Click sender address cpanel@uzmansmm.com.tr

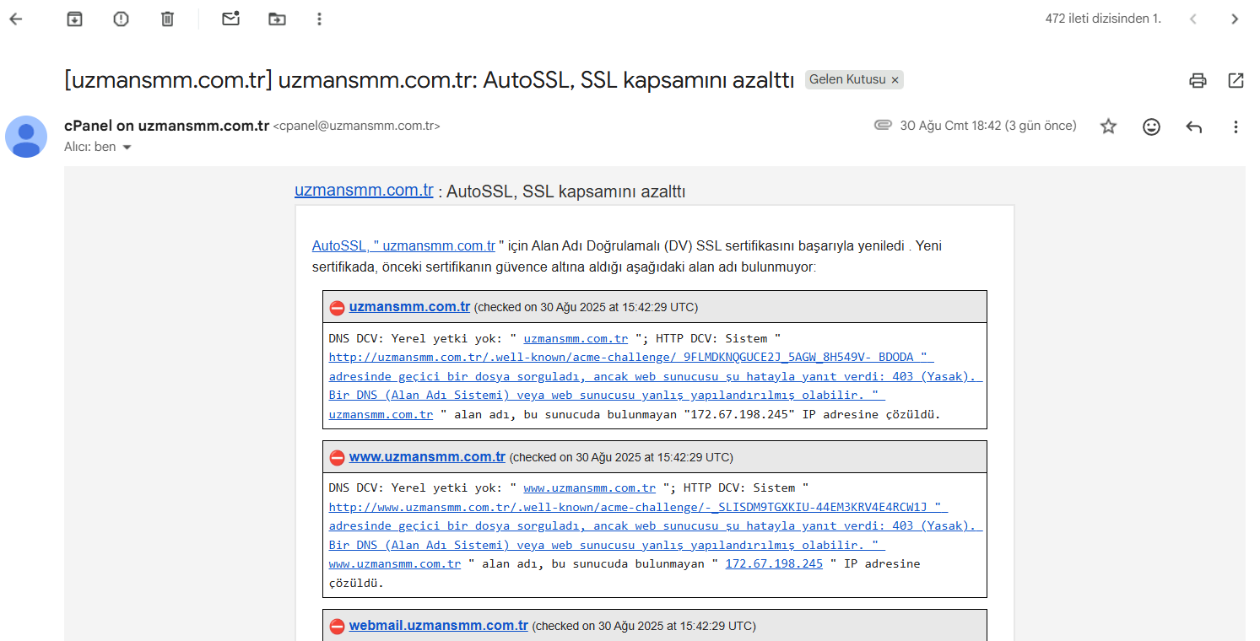356,126
